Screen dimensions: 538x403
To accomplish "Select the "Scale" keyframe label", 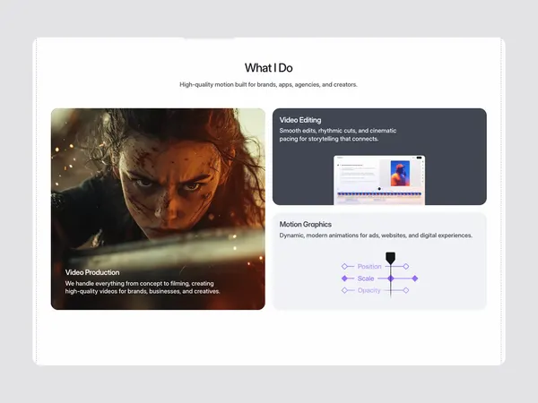I will 366,279.
